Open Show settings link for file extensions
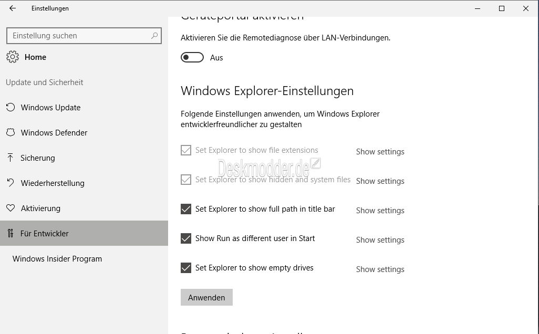This screenshot has height=334, width=539. tap(380, 152)
